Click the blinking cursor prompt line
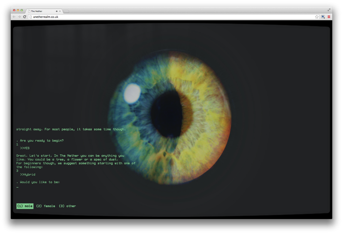Image resolution: width=343 pixels, height=234 pixels. pos(17,187)
